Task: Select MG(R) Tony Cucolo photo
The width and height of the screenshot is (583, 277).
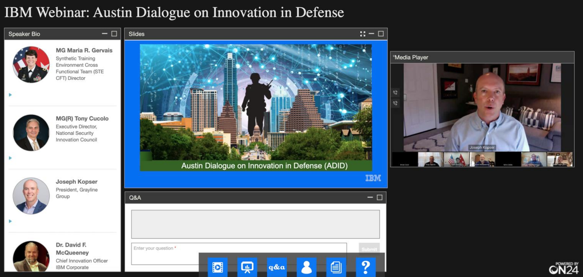Action: click(31, 132)
